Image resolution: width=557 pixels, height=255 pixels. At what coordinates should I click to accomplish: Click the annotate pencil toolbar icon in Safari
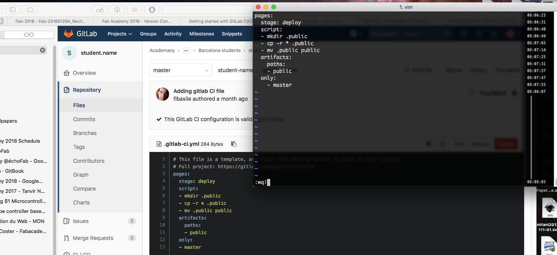pyautogui.click(x=100, y=9)
